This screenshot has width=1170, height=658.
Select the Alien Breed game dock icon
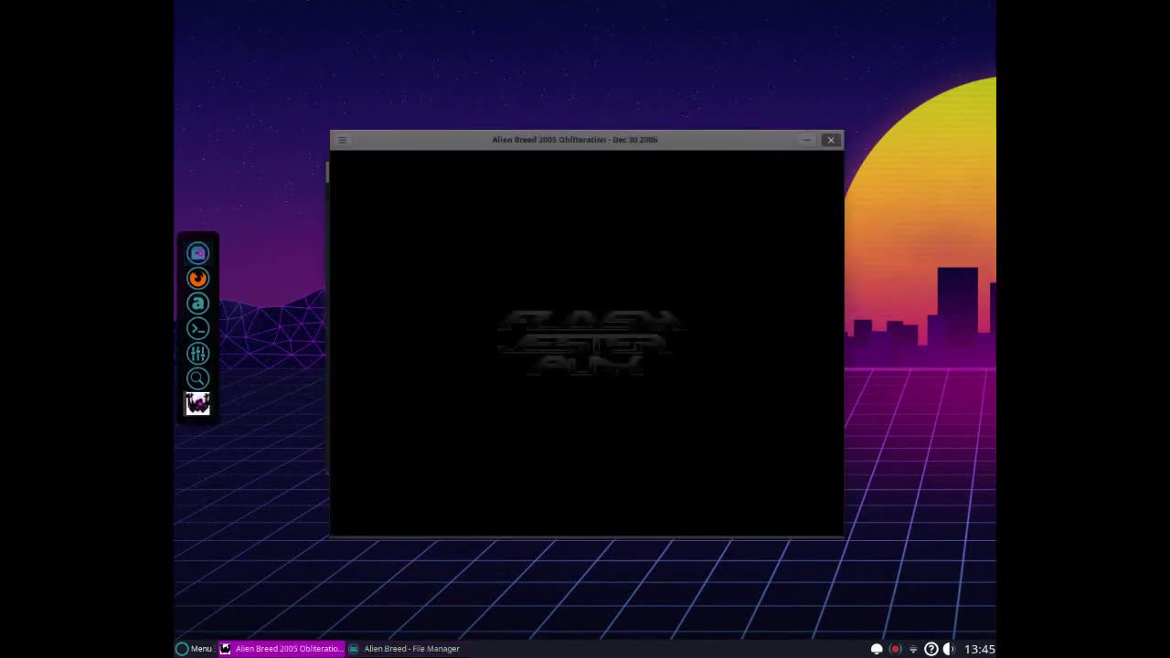coord(197,403)
